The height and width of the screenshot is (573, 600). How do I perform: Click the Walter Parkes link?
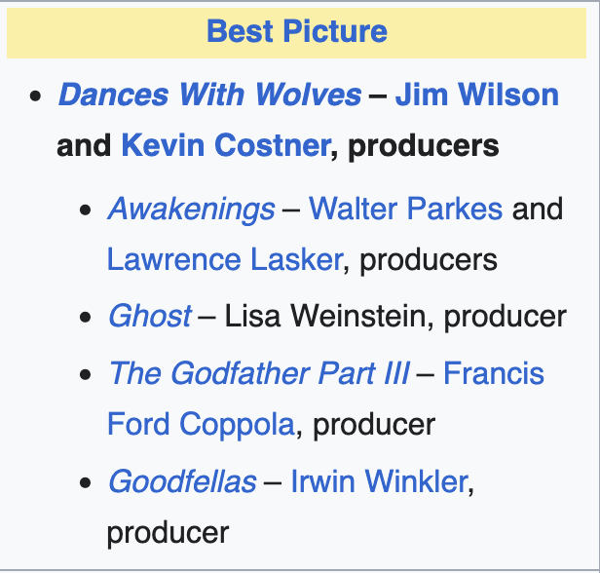pyautogui.click(x=405, y=209)
